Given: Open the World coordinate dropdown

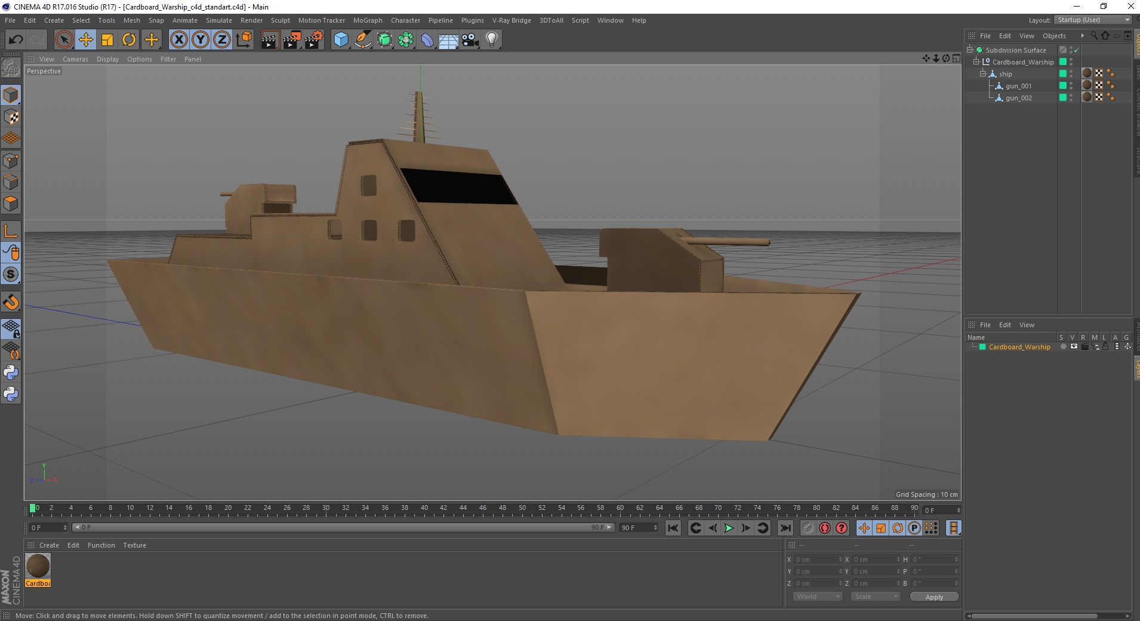Looking at the screenshot, I should (817, 597).
